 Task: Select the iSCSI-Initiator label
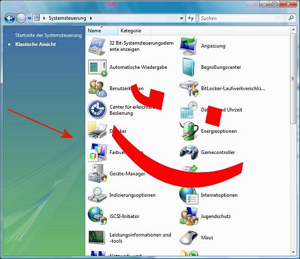click(x=124, y=216)
